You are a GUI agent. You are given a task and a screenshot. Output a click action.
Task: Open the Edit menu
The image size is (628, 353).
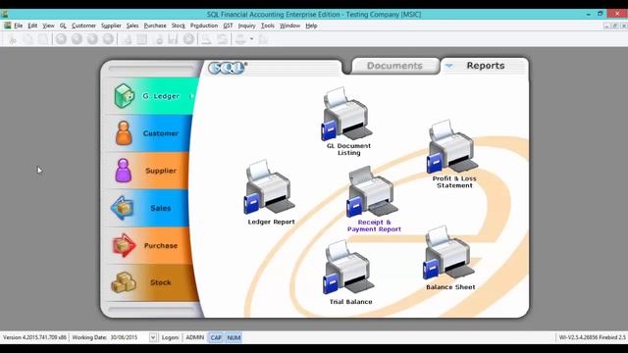click(x=32, y=25)
